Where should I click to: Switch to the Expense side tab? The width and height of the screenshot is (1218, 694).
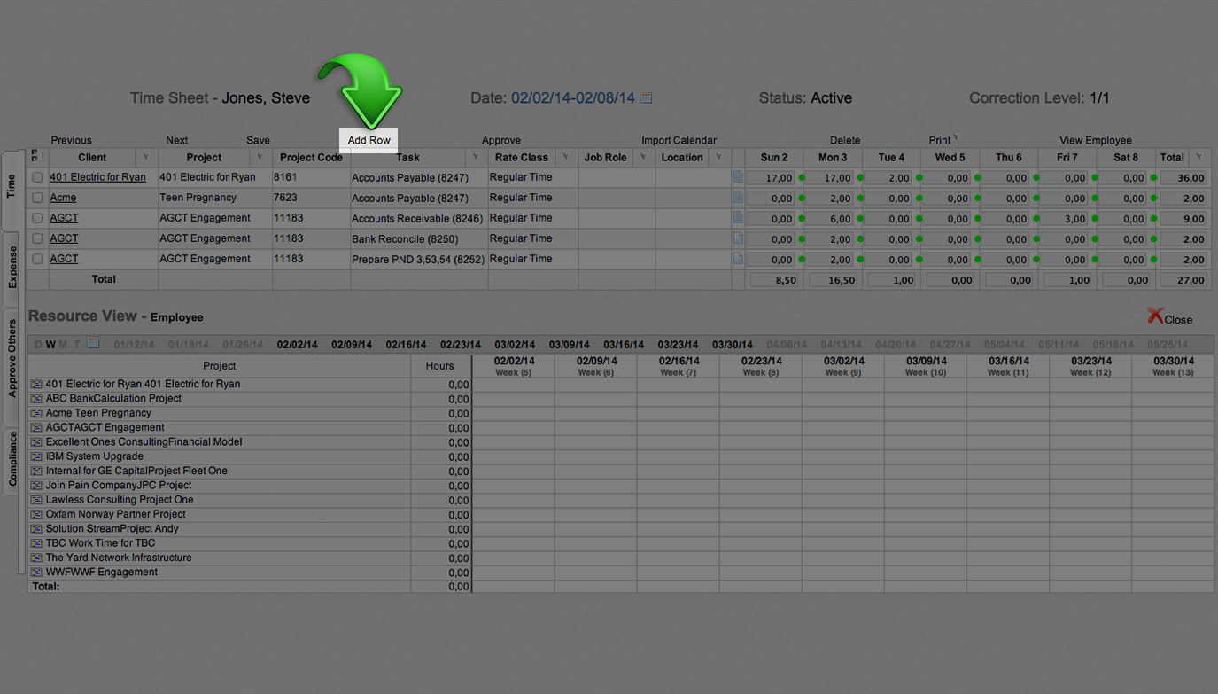12,268
